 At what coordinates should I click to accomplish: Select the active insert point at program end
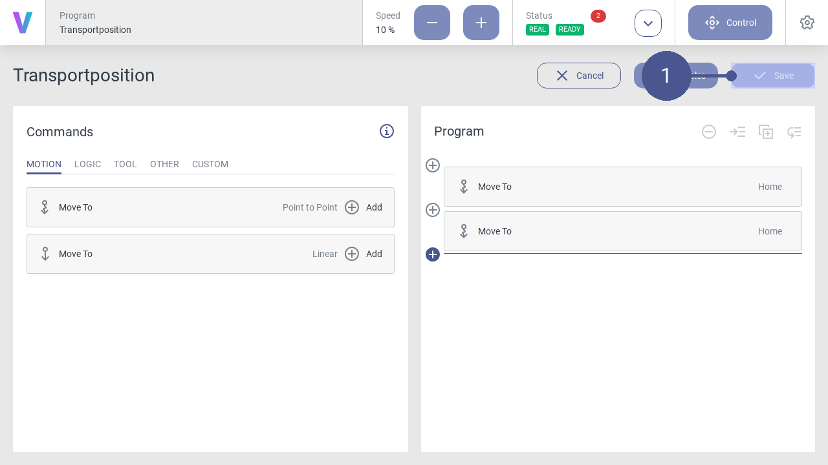point(433,254)
